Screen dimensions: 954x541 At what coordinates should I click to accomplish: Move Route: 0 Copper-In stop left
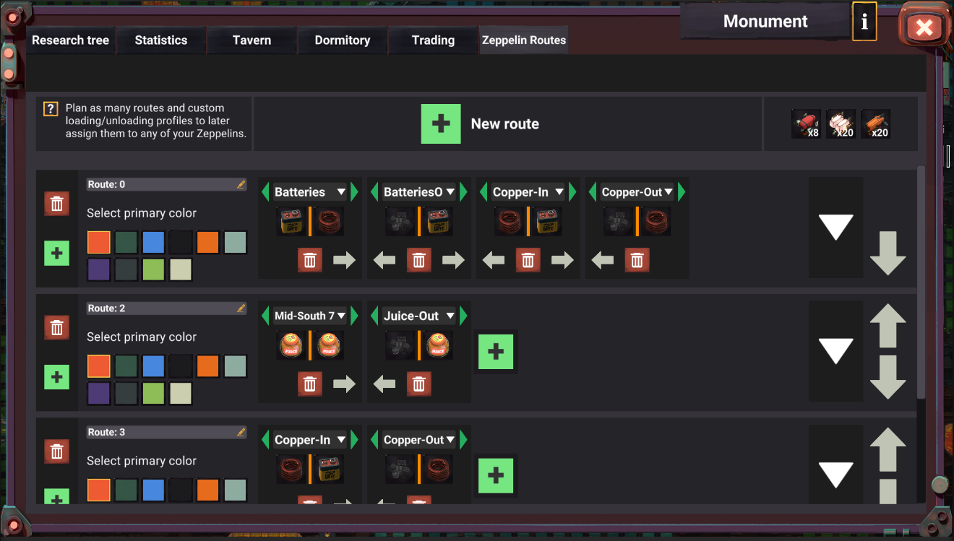tap(494, 260)
